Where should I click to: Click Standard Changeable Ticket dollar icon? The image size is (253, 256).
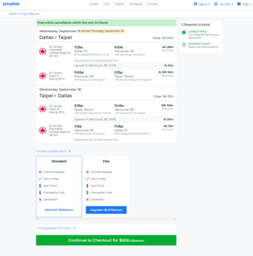40,193
